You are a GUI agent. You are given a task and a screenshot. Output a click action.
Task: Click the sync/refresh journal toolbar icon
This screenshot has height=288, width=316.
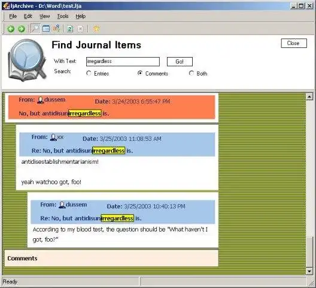coord(70,29)
